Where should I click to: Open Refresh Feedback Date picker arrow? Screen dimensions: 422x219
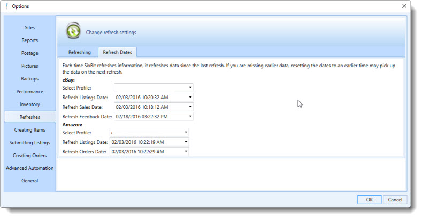coord(190,116)
